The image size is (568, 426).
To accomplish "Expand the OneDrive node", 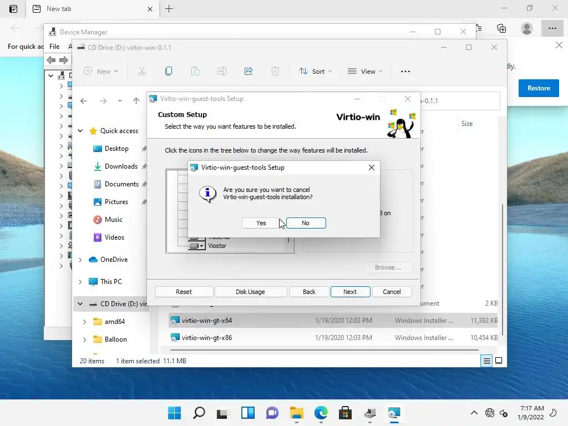I will (x=80, y=260).
